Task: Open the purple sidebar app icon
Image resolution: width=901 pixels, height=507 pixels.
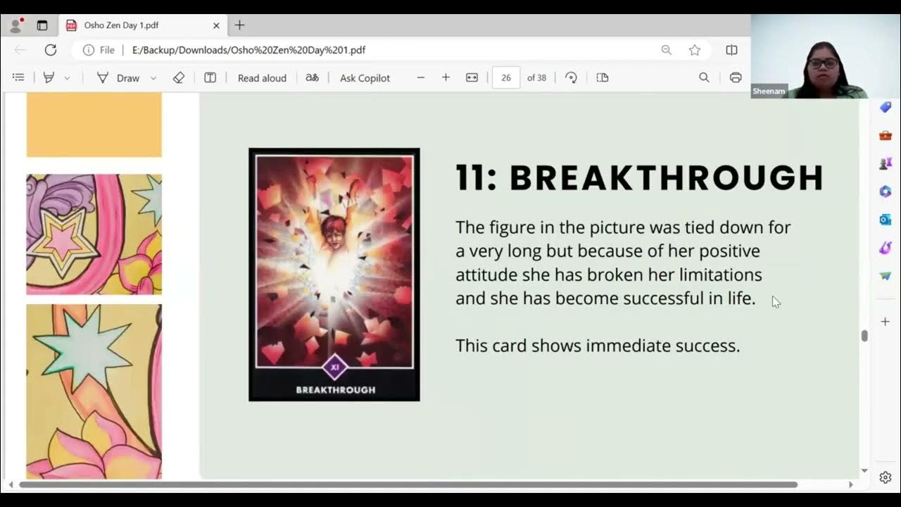Action: (x=886, y=248)
